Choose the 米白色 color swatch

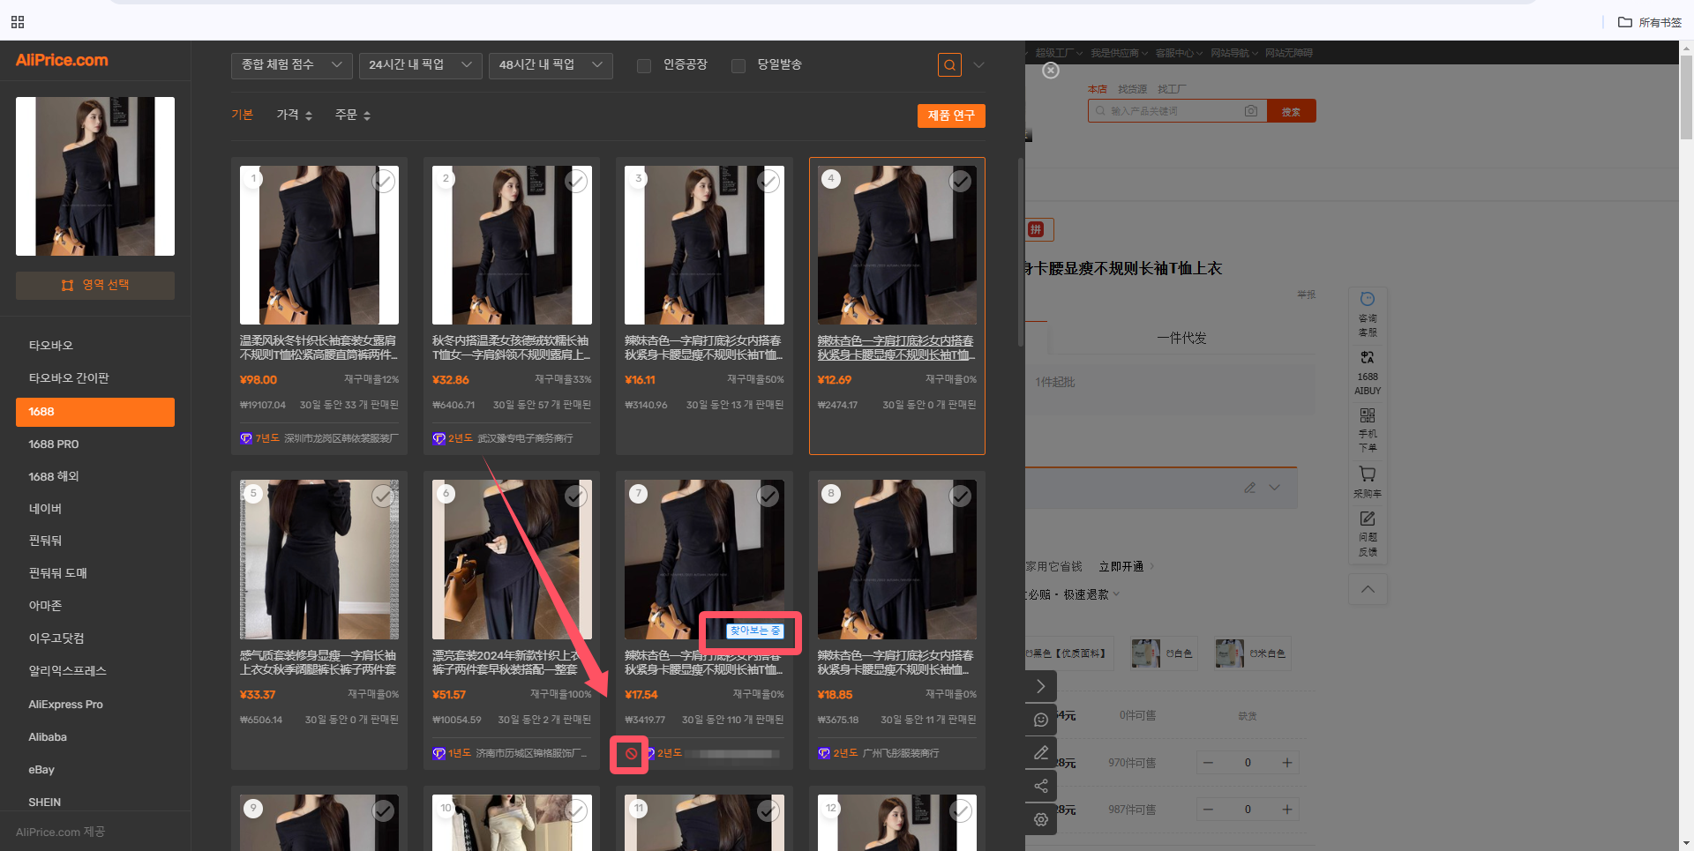1251,653
